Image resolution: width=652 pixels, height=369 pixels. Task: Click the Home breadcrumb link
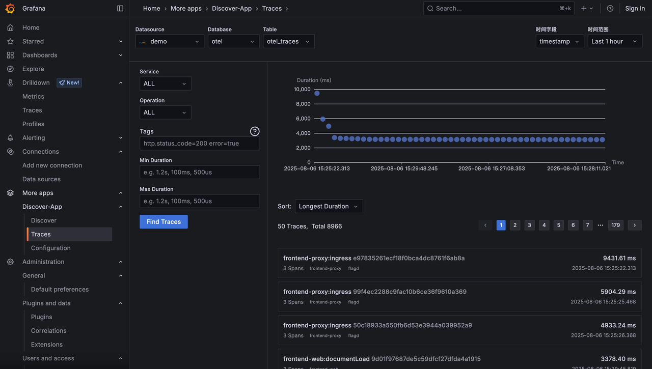tap(151, 8)
